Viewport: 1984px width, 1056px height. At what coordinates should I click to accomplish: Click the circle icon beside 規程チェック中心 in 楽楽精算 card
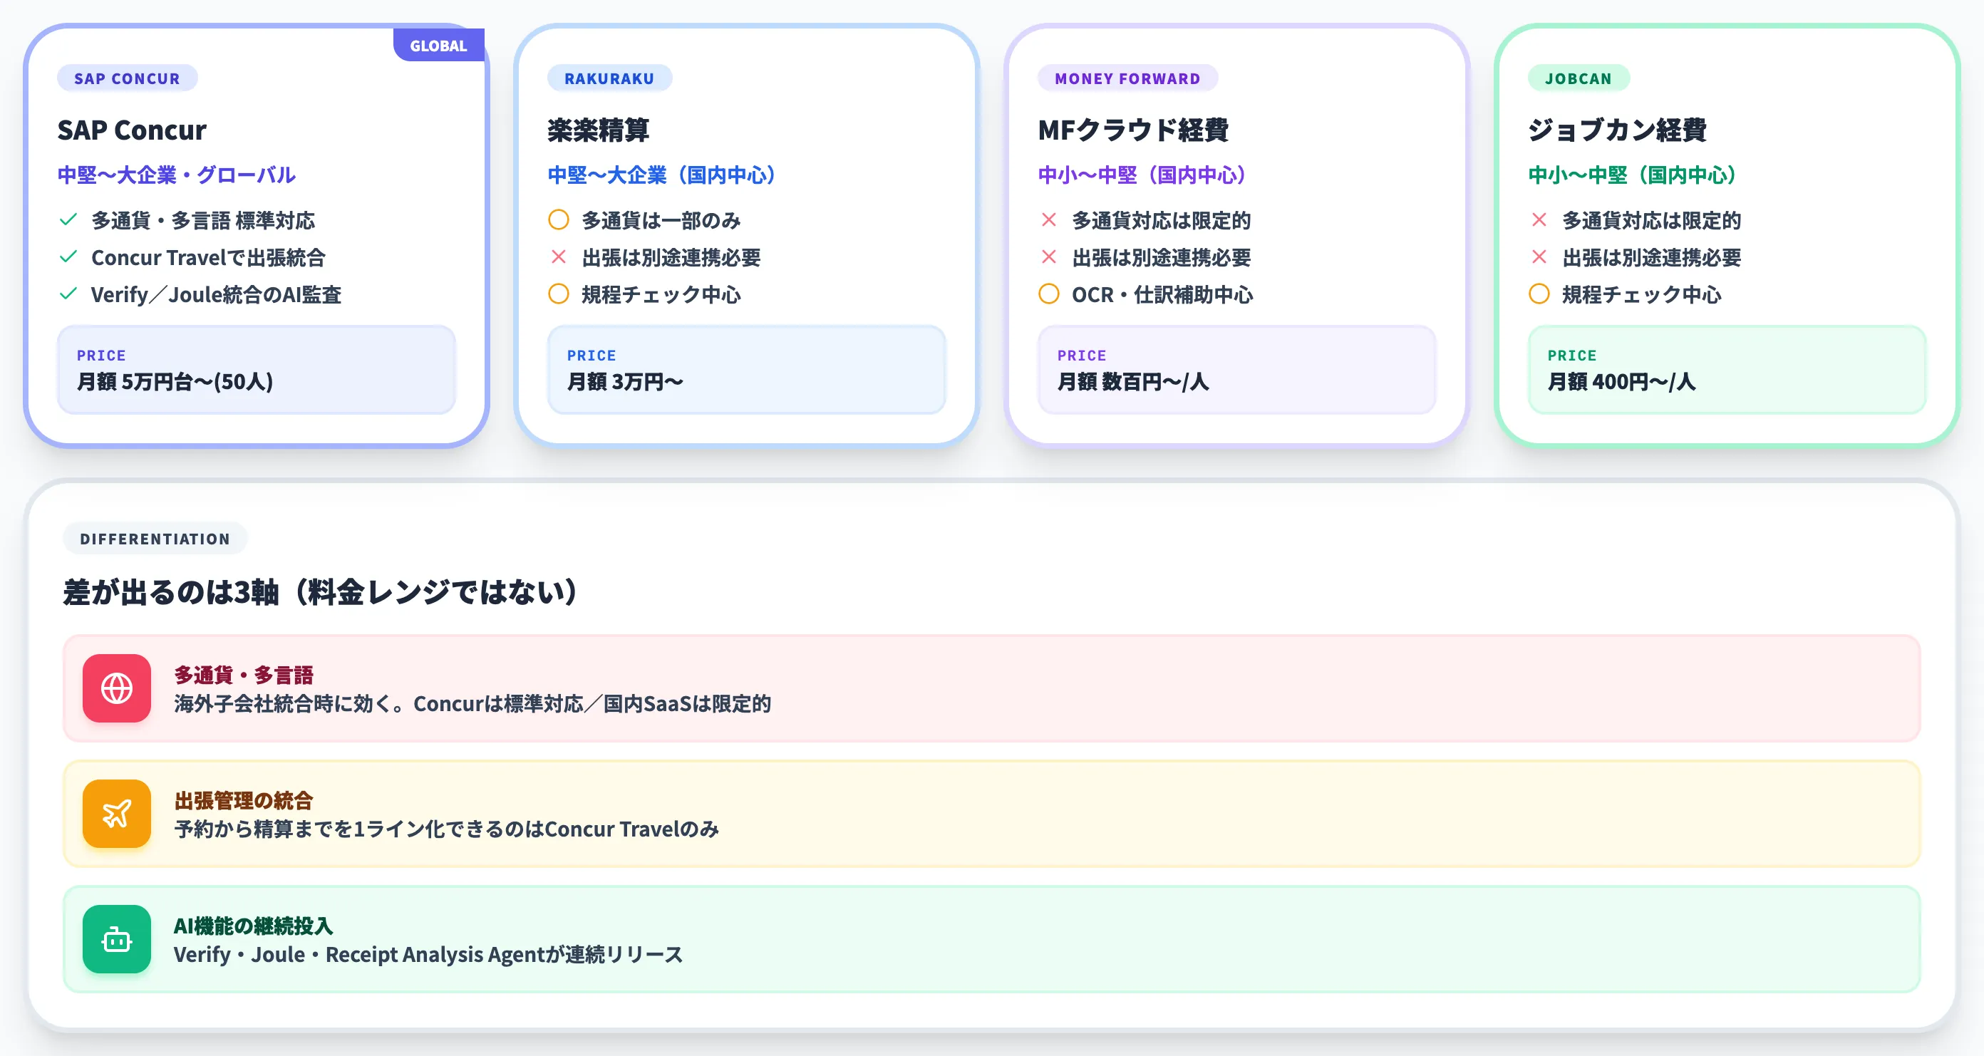(559, 294)
